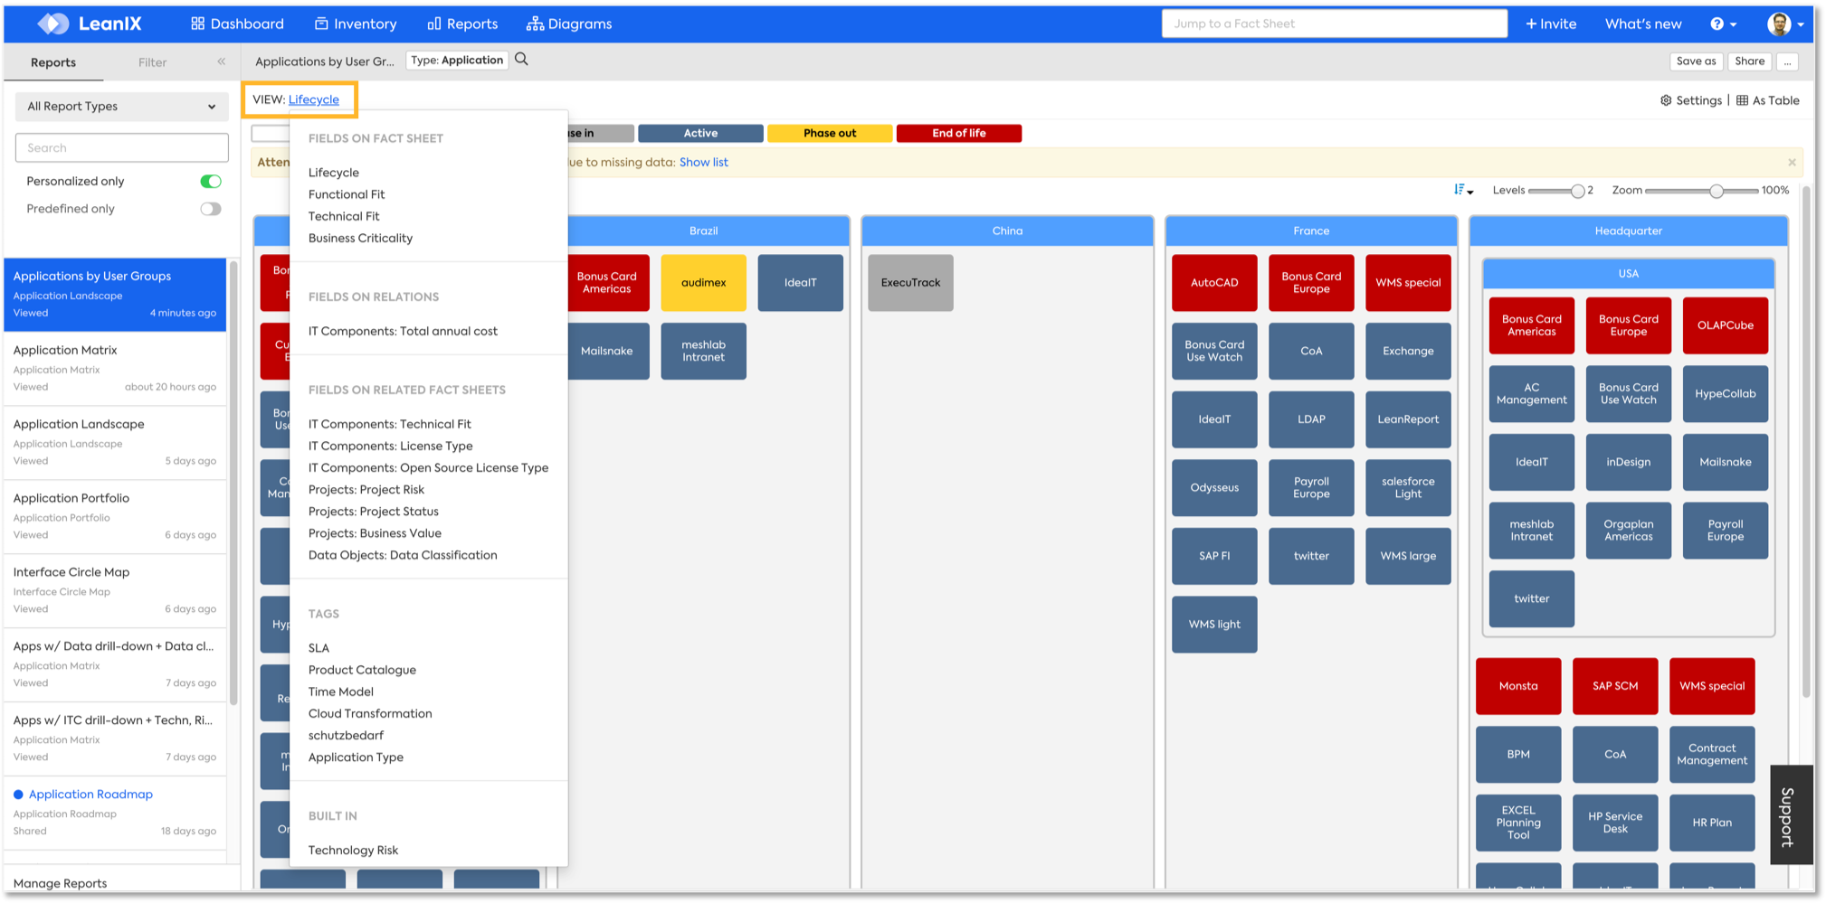Screen dimensions: 1826x903
Task: Click the Headquarter group header
Action: (1628, 231)
